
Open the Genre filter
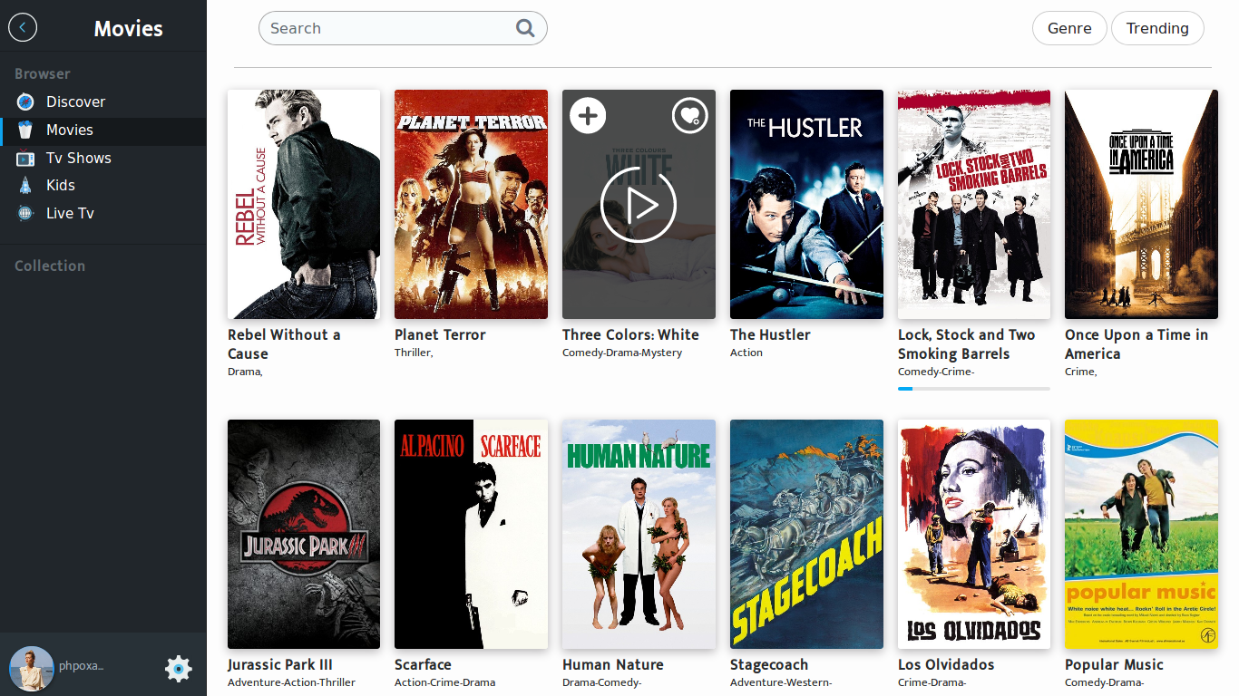coord(1069,28)
